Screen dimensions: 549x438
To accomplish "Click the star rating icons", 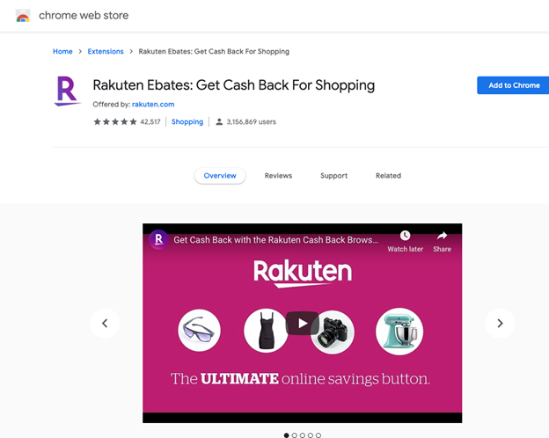I will 115,122.
